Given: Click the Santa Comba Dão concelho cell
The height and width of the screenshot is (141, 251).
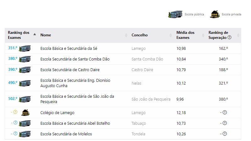Looking at the screenshot, I should click(147, 59).
